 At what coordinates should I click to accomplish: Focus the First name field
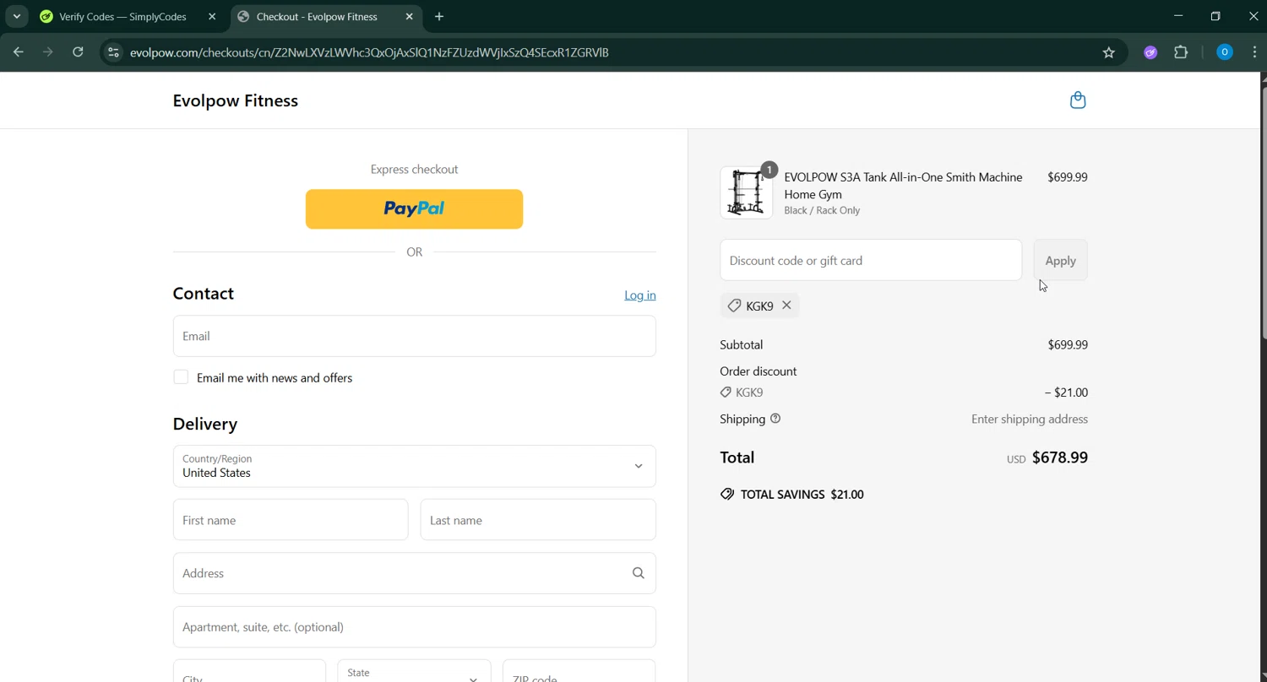point(291,520)
